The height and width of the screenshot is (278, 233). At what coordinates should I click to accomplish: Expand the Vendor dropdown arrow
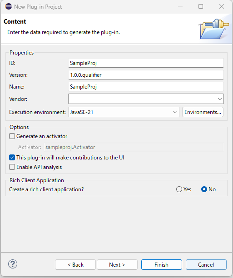click(x=220, y=99)
